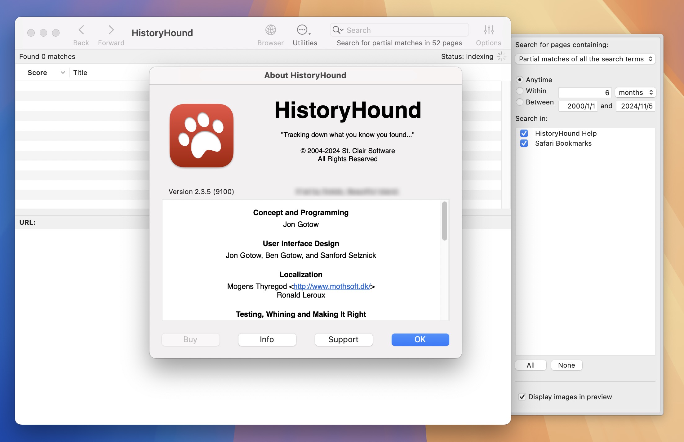Click the Title column header
The image size is (684, 442).
[80, 73]
